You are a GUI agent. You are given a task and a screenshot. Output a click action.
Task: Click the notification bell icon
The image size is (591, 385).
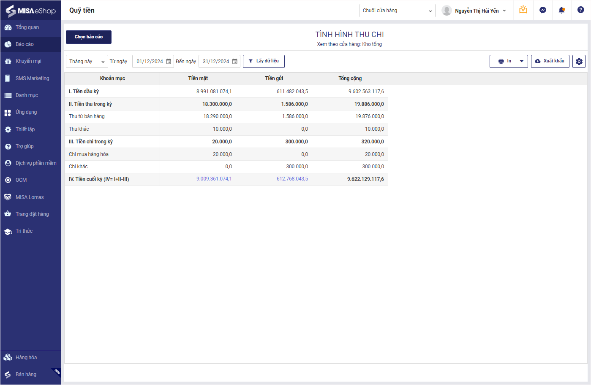pyautogui.click(x=561, y=10)
